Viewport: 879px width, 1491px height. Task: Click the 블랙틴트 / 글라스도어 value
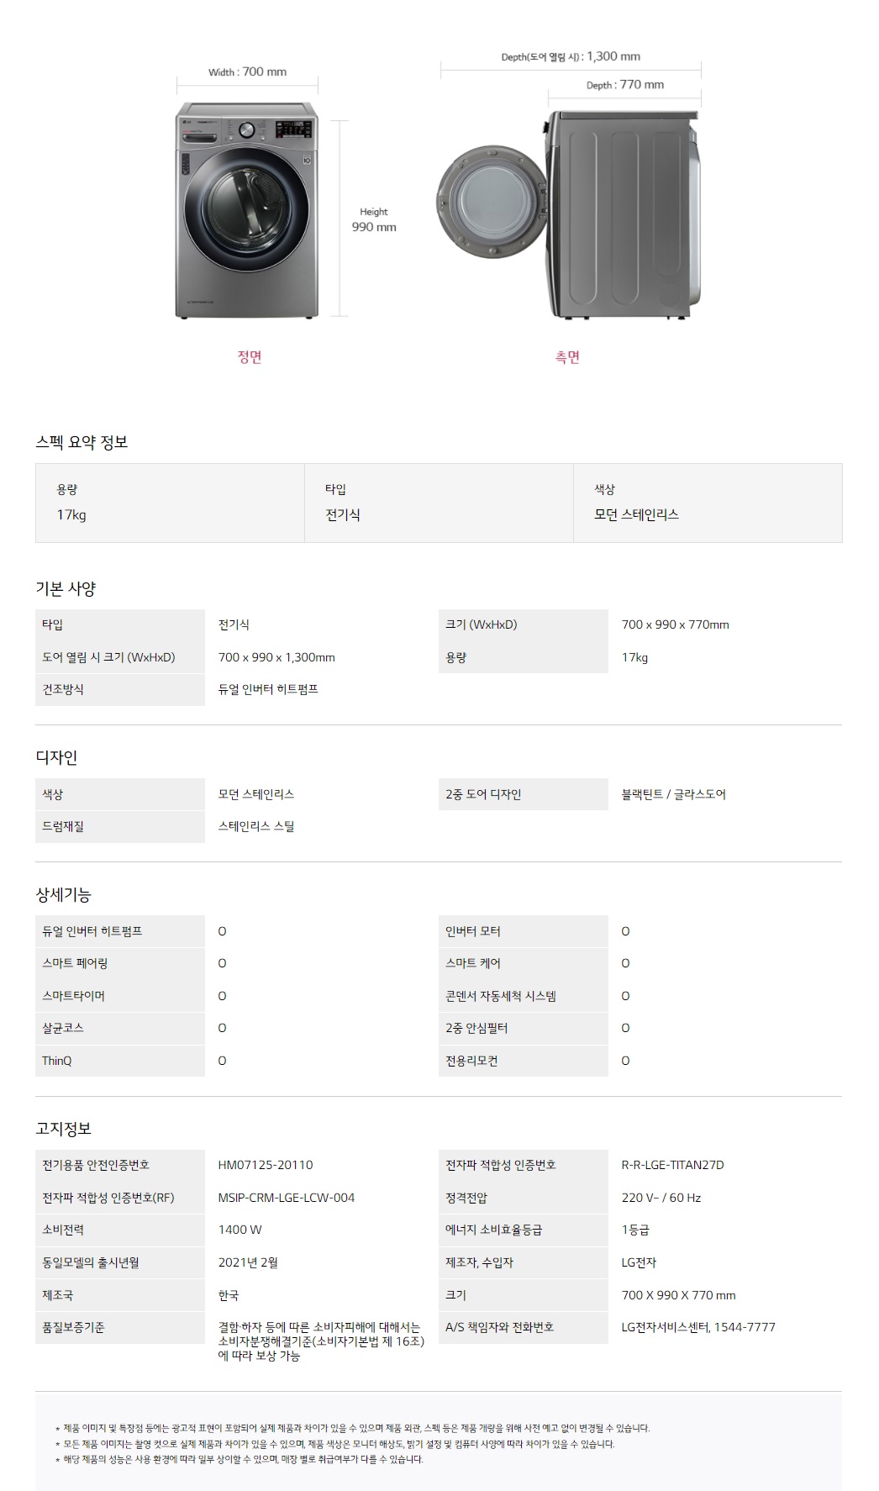(x=673, y=794)
